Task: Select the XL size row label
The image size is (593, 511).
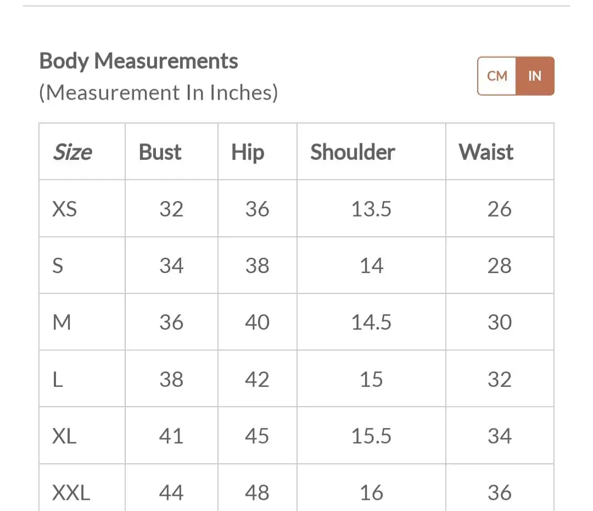Action: pyautogui.click(x=64, y=436)
